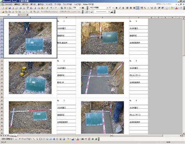Viewport: 185px width, 144px height.
Task: Click the formula bar fx button
Action: (x=27, y=15)
